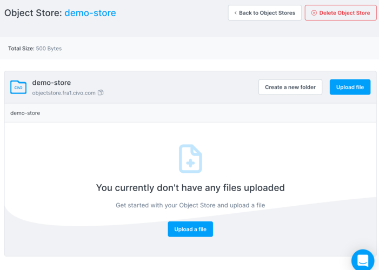379x270 pixels.
Task: Open the chat support widget
Action: pos(363,260)
